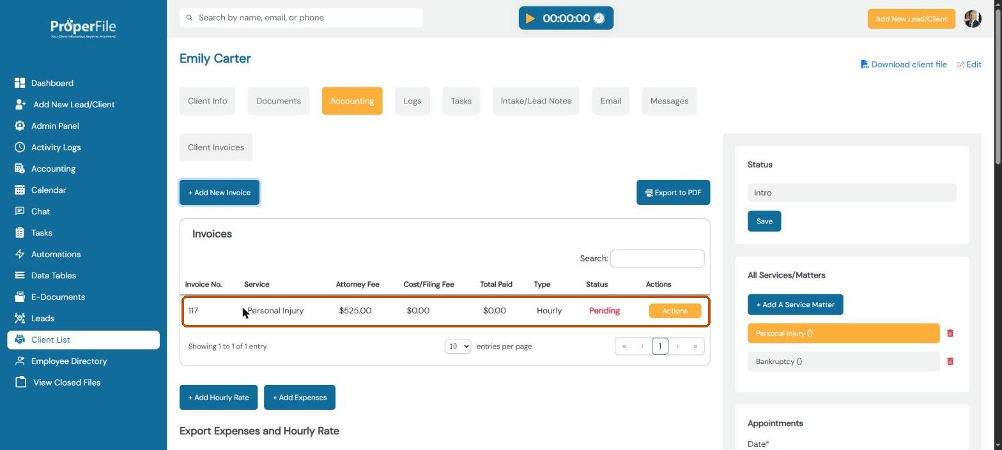Click the View Closed Files icon
This screenshot has height=450, width=1002.
(x=21, y=382)
